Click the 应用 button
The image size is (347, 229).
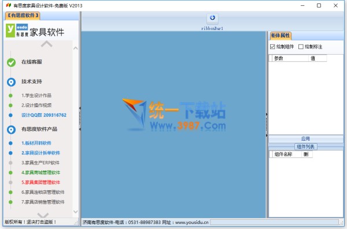(x=305, y=138)
